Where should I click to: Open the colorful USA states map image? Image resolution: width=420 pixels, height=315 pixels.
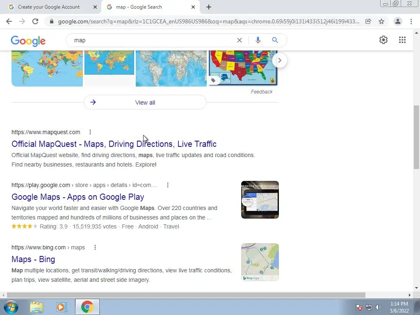(x=243, y=68)
